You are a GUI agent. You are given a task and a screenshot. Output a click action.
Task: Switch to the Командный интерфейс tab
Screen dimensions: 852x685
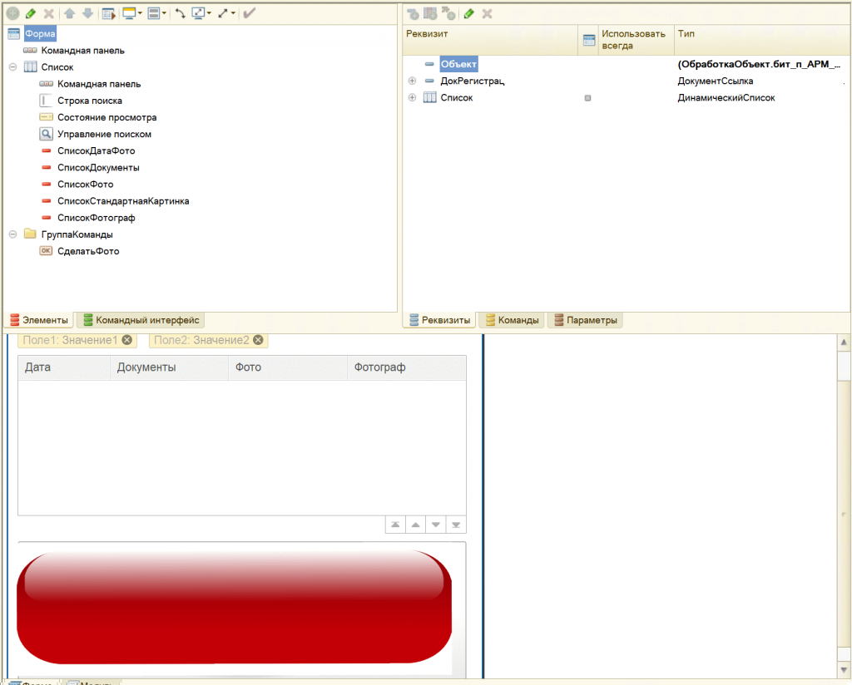tap(141, 320)
